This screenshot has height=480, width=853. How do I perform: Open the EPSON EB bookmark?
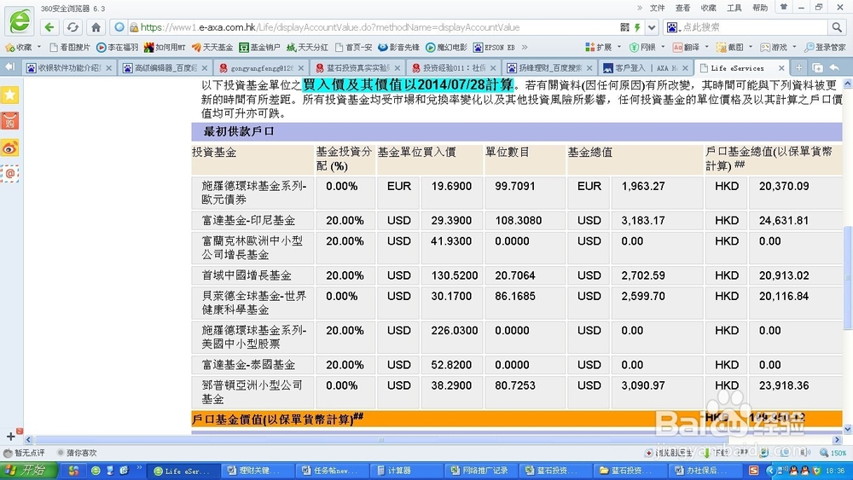(494, 47)
